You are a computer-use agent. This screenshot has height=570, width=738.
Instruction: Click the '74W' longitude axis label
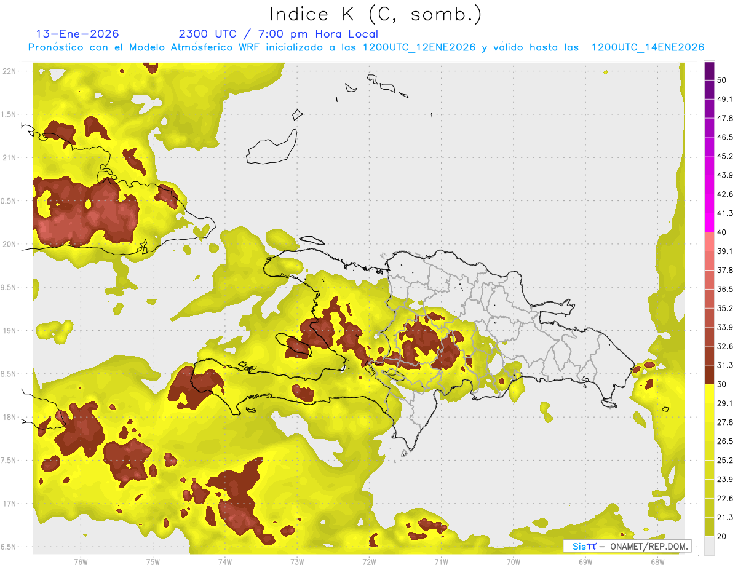click(x=225, y=561)
